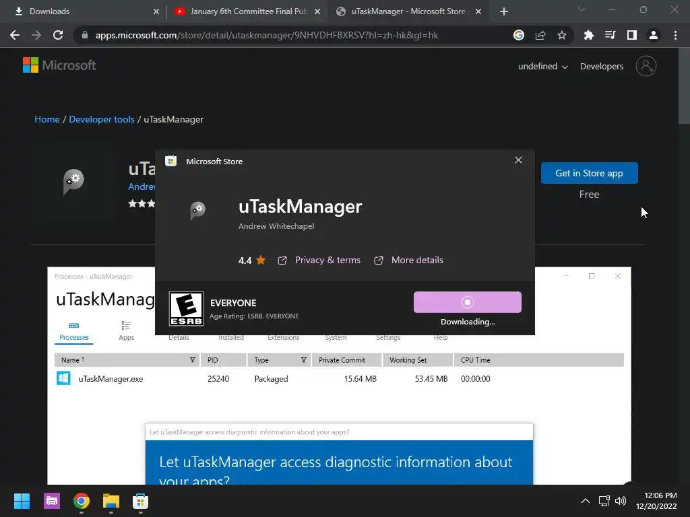Open the Developer tools breadcrumb
The image size is (690, 517).
click(102, 119)
